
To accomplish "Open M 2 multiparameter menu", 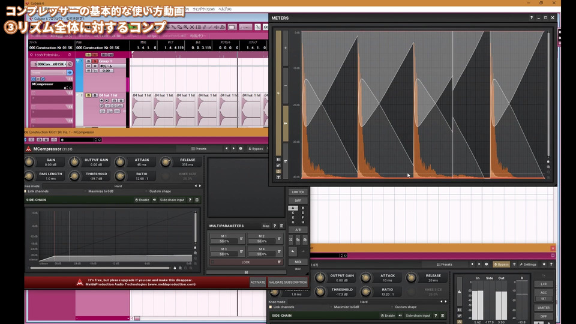I will 279,239.
